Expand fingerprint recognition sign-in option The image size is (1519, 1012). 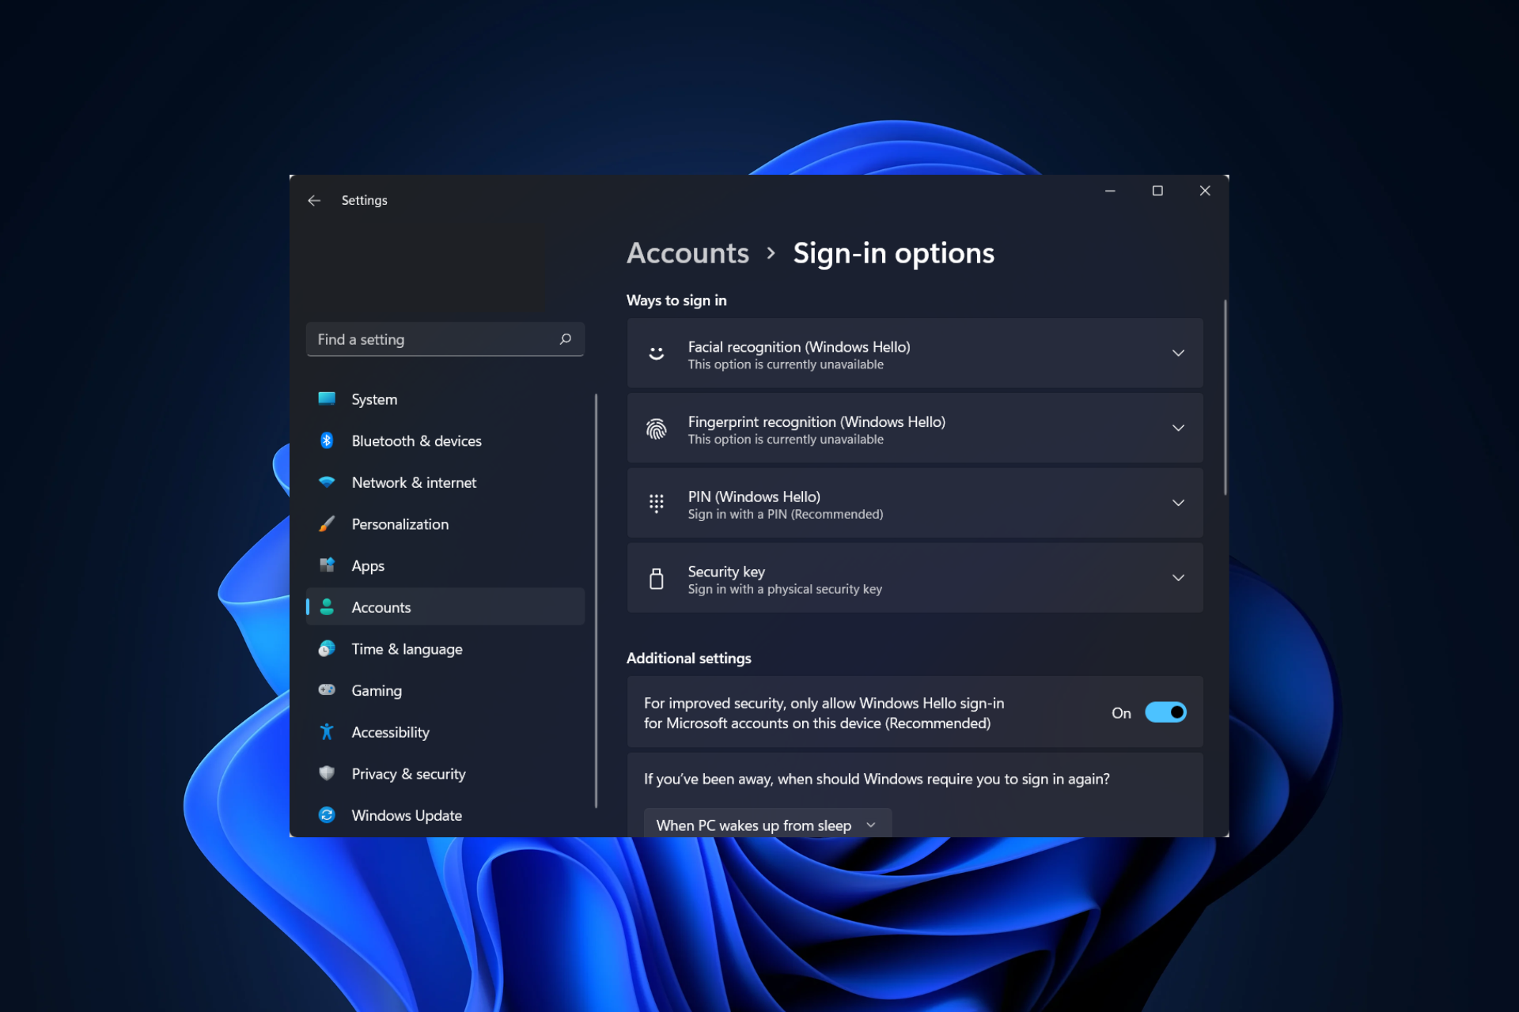1176,427
